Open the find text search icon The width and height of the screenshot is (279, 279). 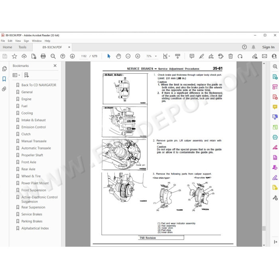click(x=53, y=57)
